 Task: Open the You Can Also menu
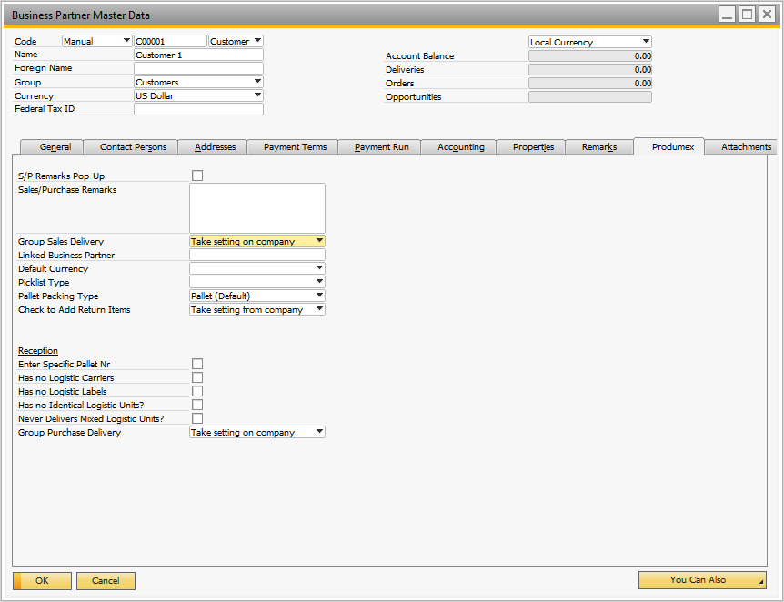[x=702, y=580]
